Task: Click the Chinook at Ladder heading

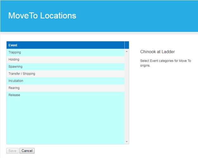Action: point(157,52)
